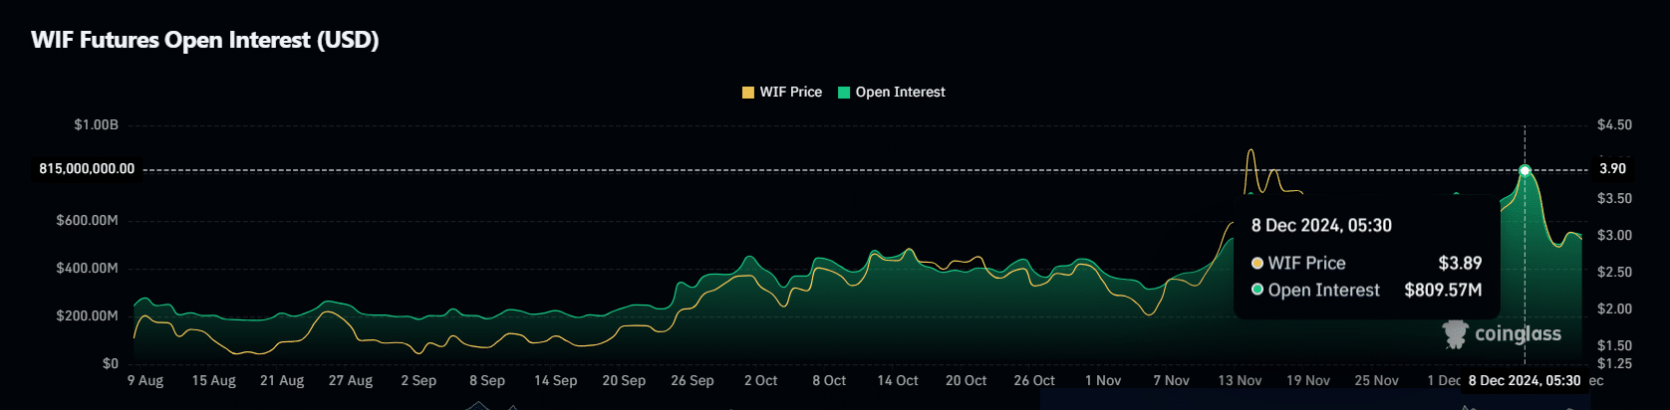Image resolution: width=1670 pixels, height=410 pixels.
Task: Click the chart title WIF Futures Open Interest (USD)
Action: click(x=205, y=40)
